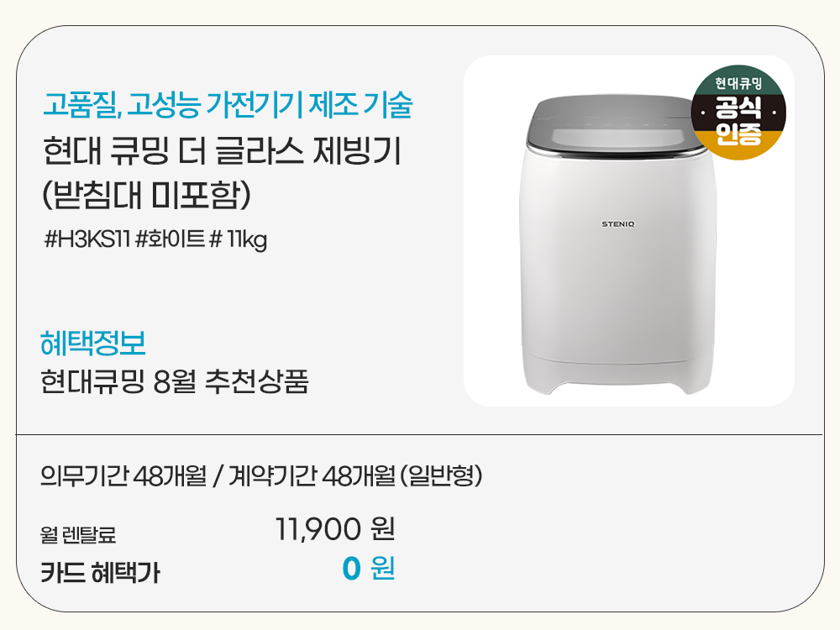Image resolution: width=840 pixels, height=630 pixels.
Task: Open the 현대큐밍 8월 추천상품 benefit text
Action: tap(175, 382)
